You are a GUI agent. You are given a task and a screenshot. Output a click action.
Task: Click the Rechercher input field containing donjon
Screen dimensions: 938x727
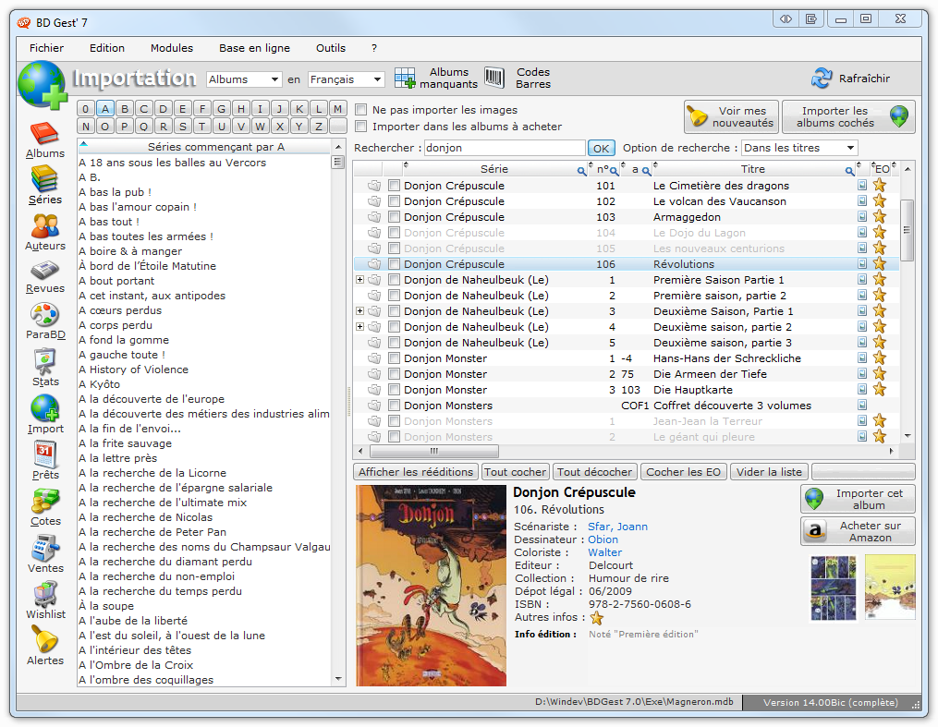(x=505, y=148)
